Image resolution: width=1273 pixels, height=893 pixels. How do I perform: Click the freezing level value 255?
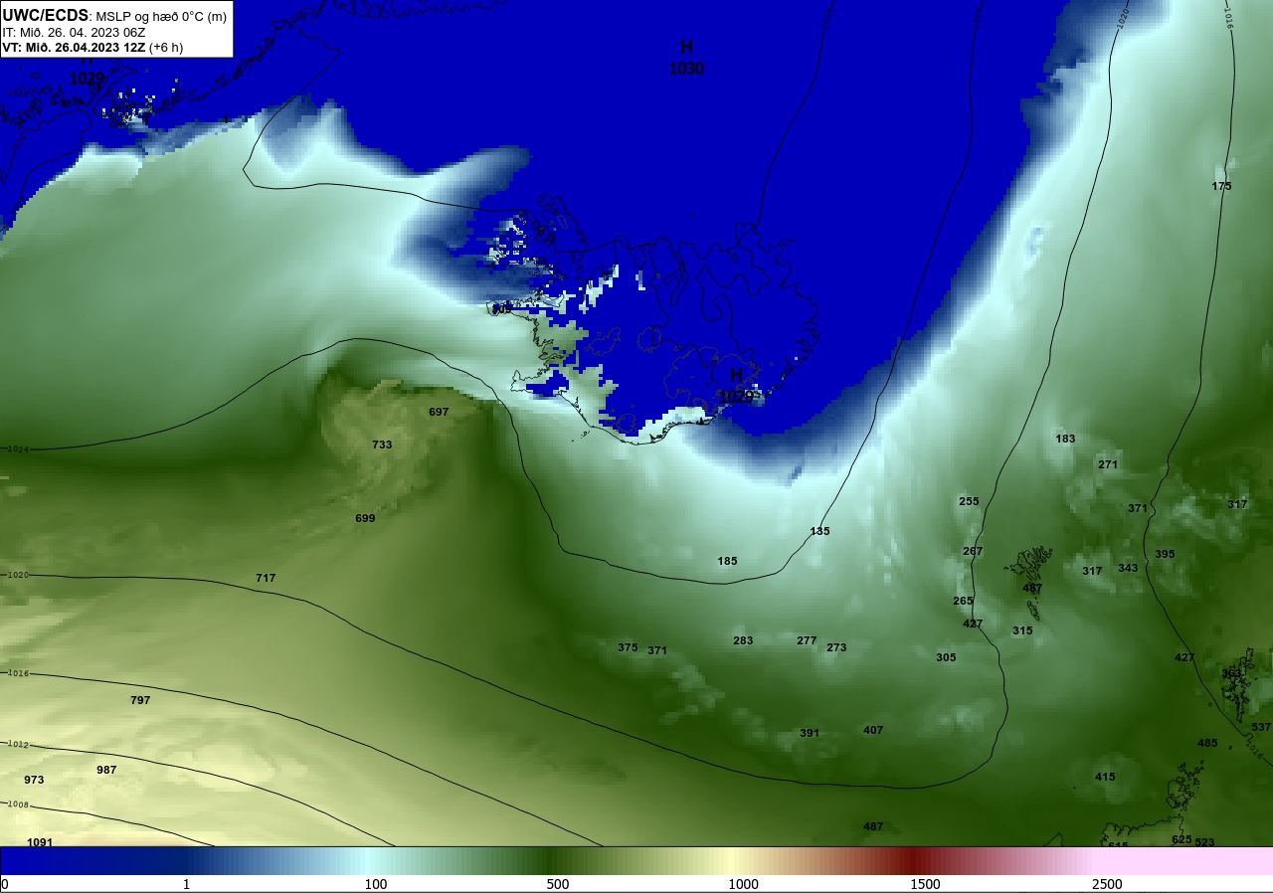(x=969, y=501)
